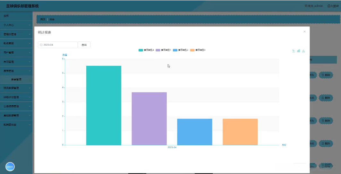Select the tall teal bar in chart
The image size is (341, 174).
(104, 105)
